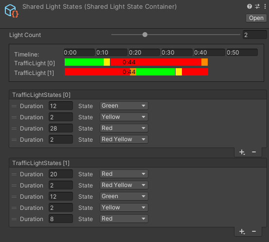
Task: Grab the drag handle of the Yellow row in list [1]
Action: click(x=14, y=208)
